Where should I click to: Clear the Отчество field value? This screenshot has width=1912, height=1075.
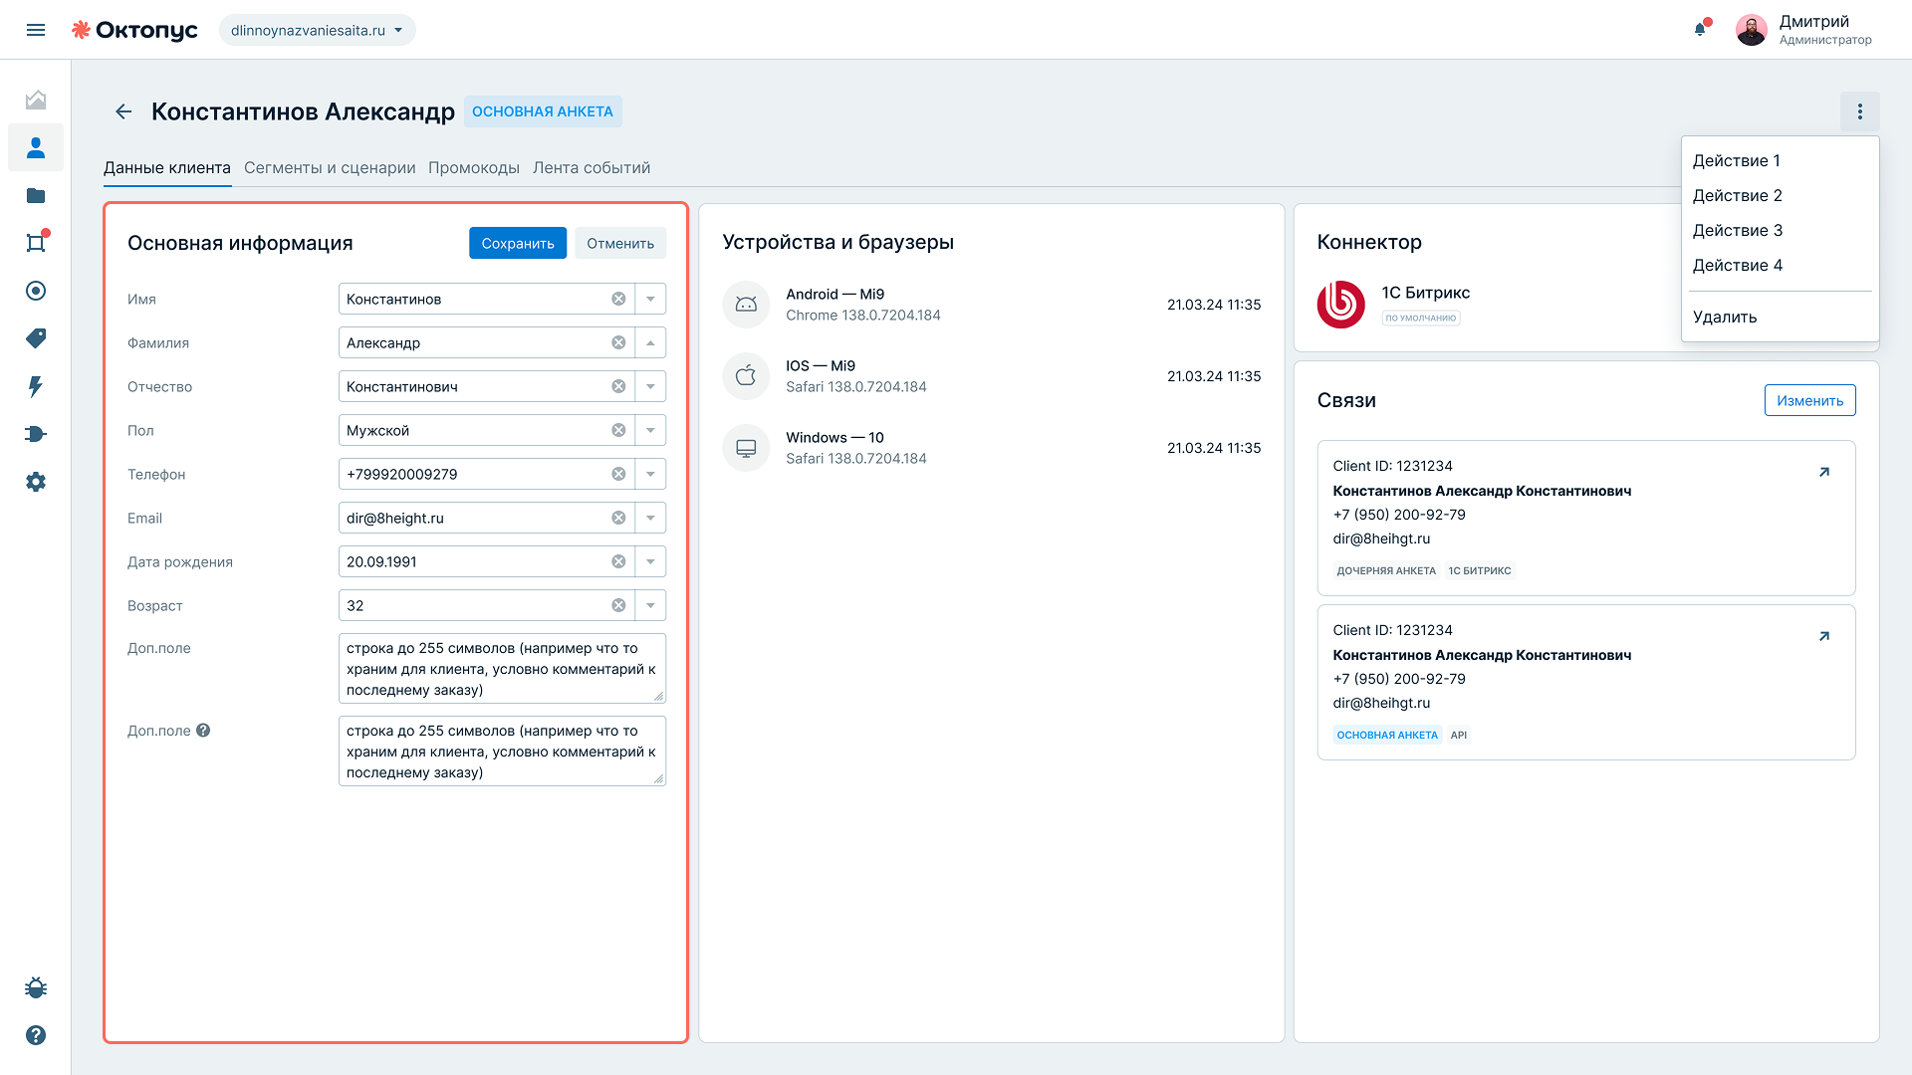click(x=618, y=386)
